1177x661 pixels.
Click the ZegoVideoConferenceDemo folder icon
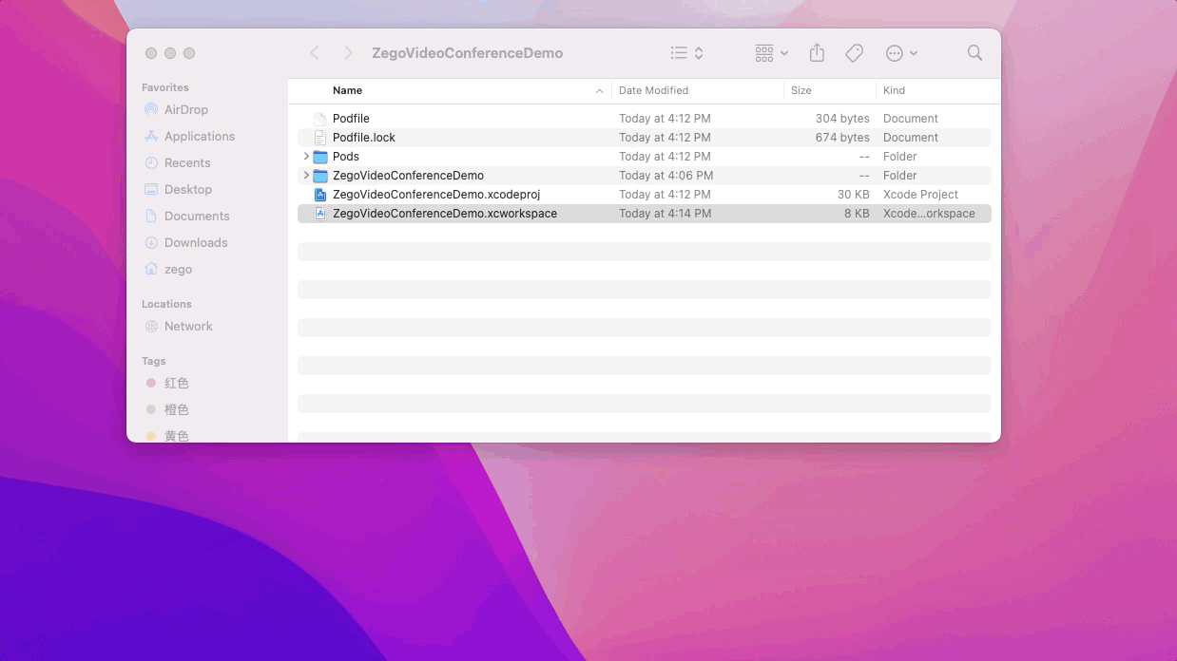tap(320, 176)
